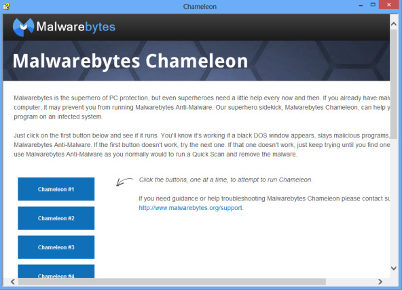This screenshot has height=290, width=402.
Task: Minimize the Chameleon window
Action: (361, 5)
